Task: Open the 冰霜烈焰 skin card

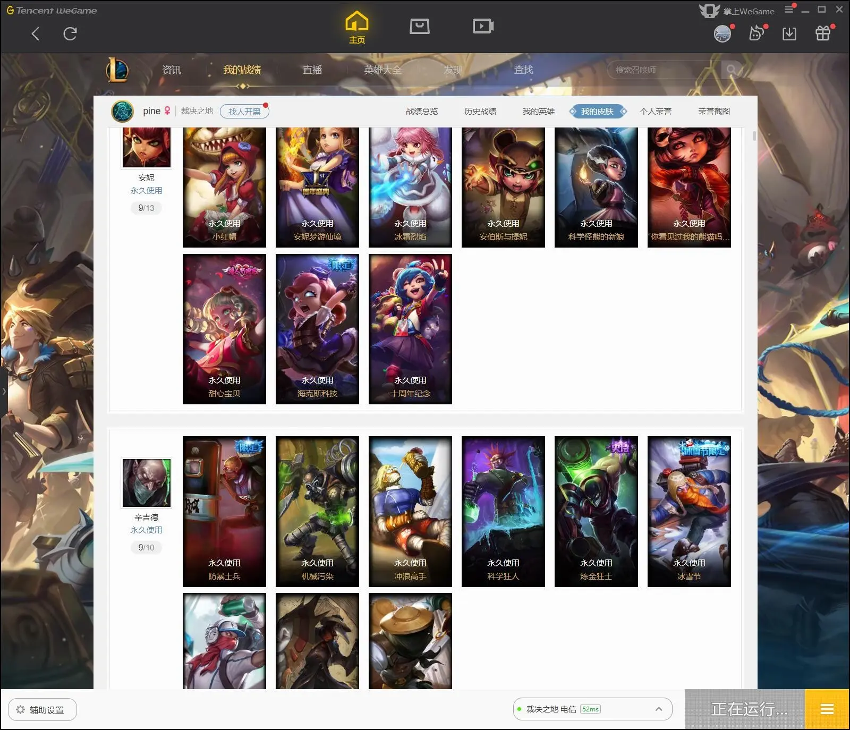Action: pyautogui.click(x=410, y=188)
